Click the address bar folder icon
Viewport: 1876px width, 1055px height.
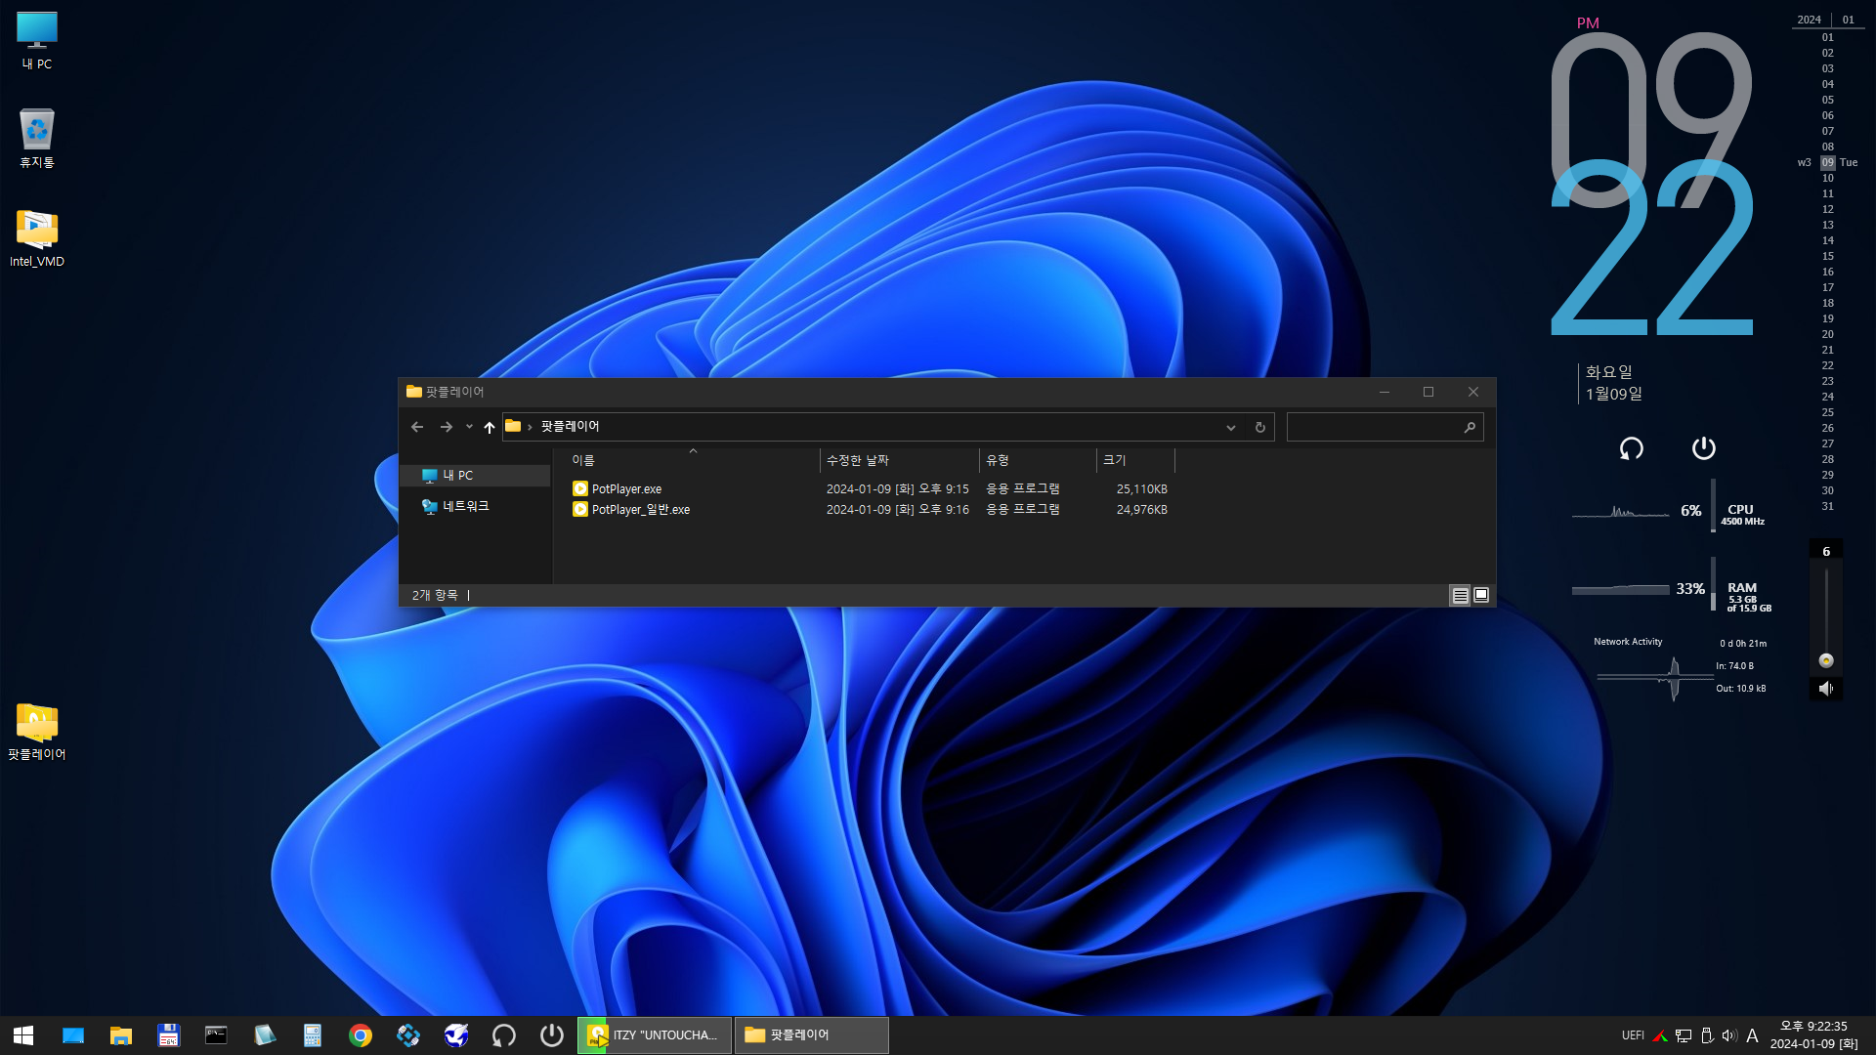pos(513,426)
